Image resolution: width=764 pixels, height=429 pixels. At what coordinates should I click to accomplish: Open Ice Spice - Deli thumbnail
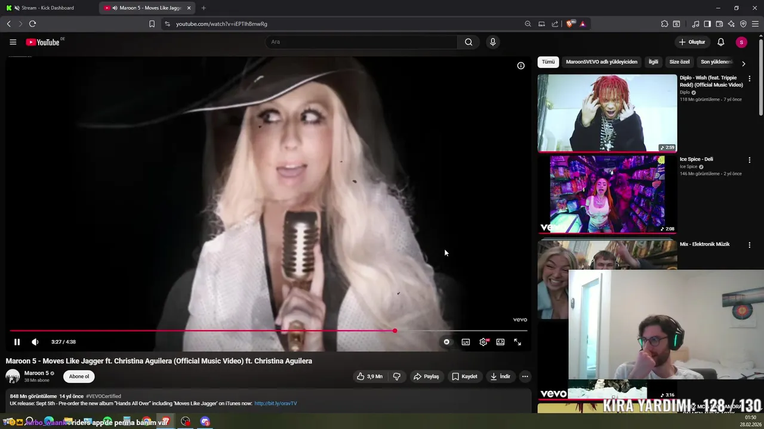click(607, 194)
